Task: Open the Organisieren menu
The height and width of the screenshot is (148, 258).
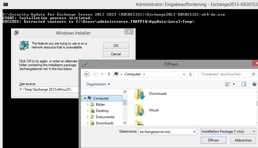Action: pos(98,84)
